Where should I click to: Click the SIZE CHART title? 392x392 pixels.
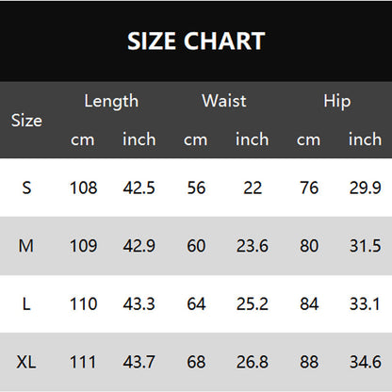196,41
